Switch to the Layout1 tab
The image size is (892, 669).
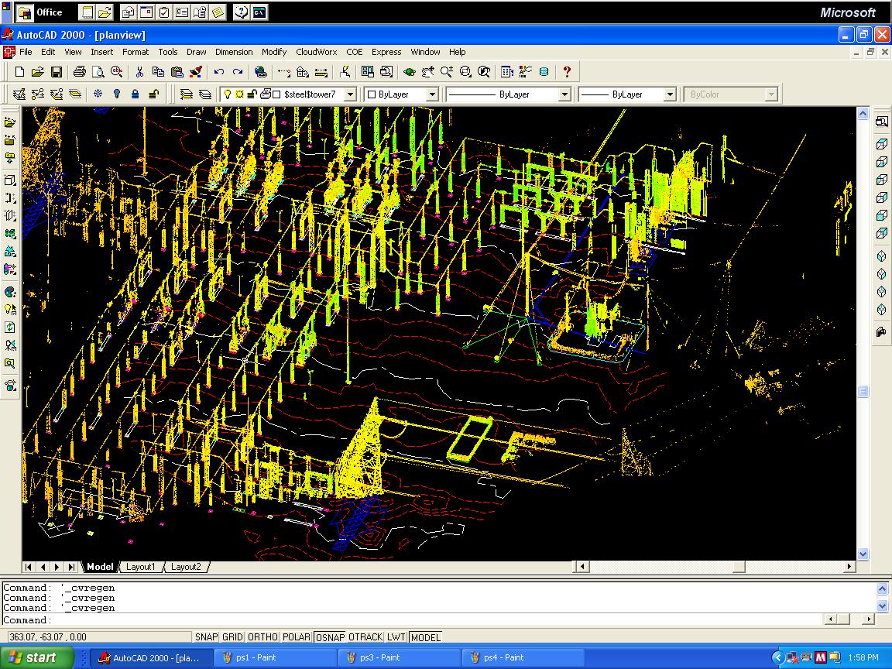click(x=140, y=567)
